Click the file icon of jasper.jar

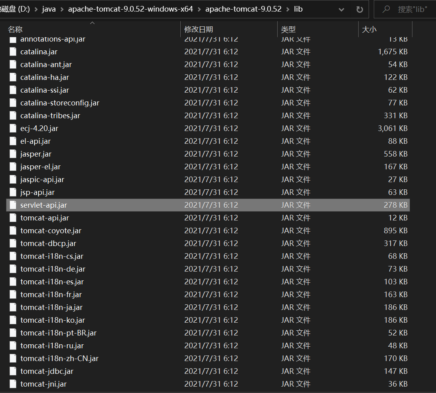click(x=13, y=154)
